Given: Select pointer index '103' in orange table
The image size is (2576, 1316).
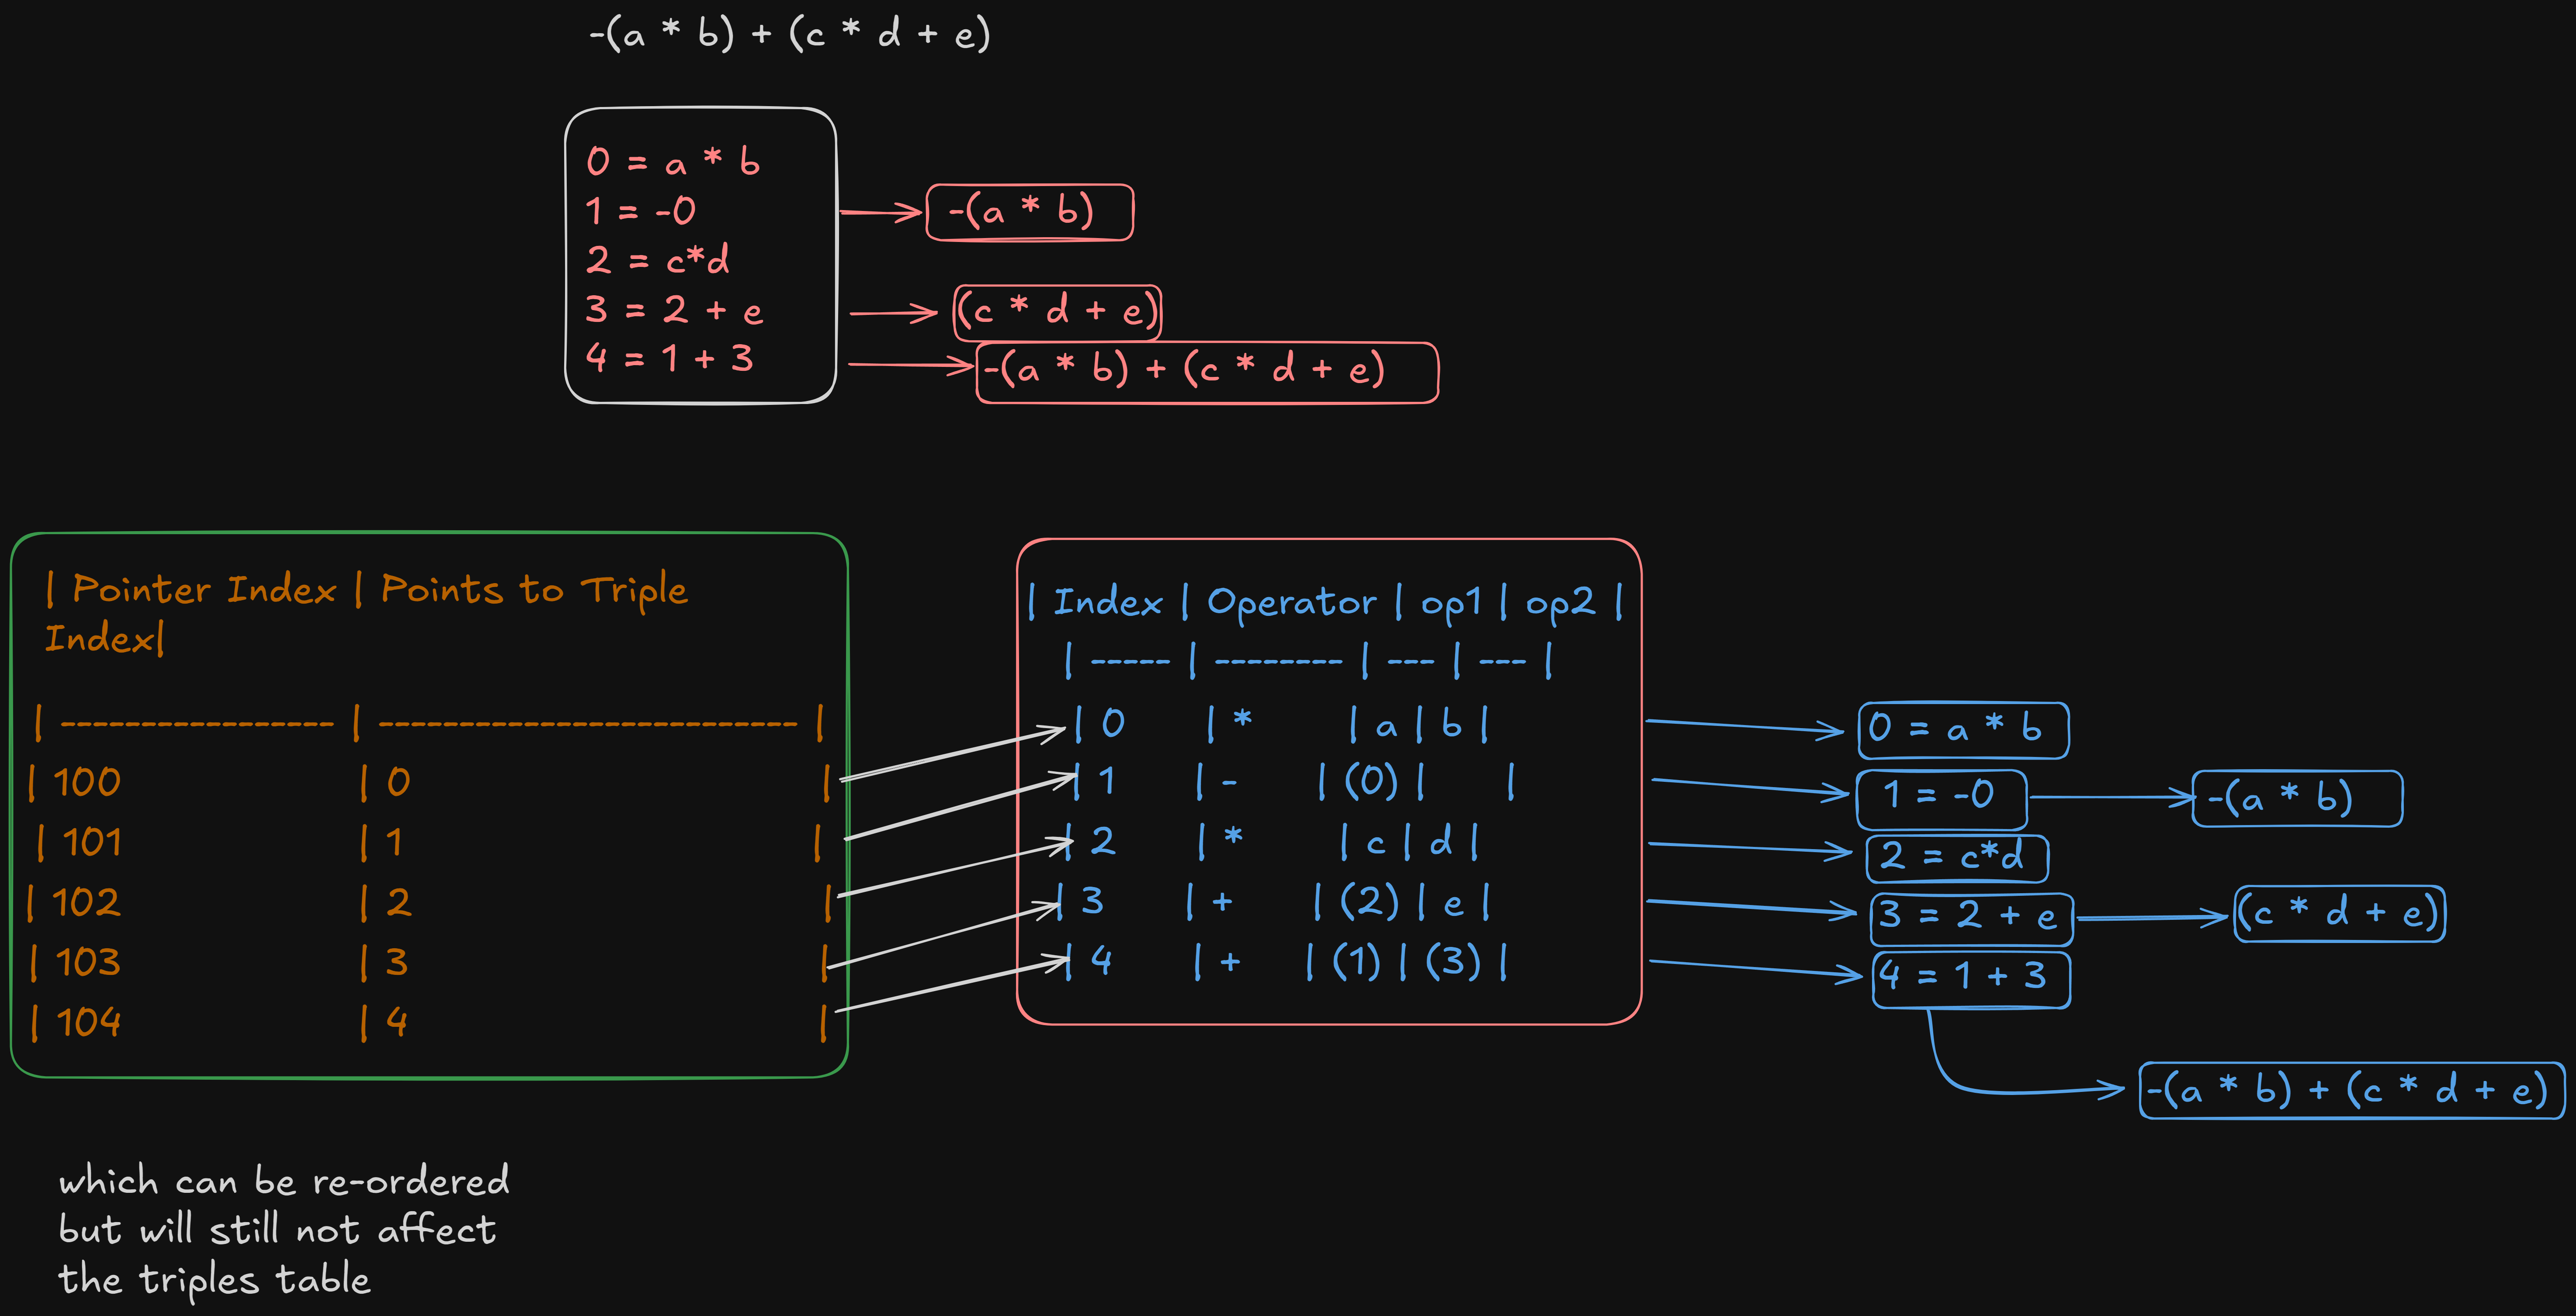Looking at the screenshot, I should click(88, 962).
